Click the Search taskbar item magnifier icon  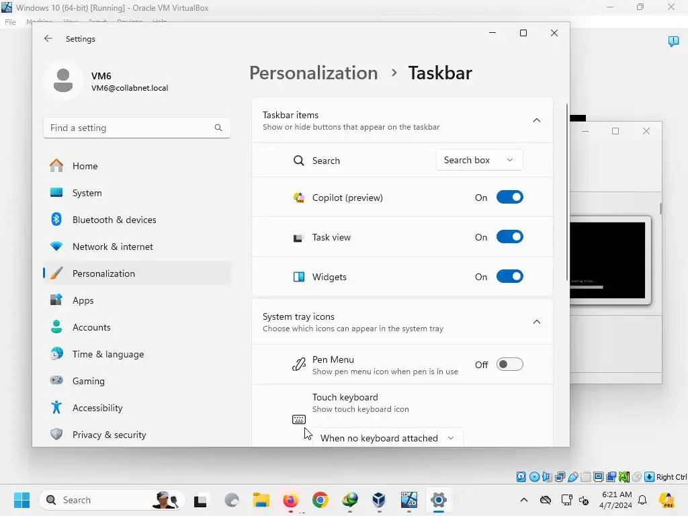pyautogui.click(x=299, y=161)
